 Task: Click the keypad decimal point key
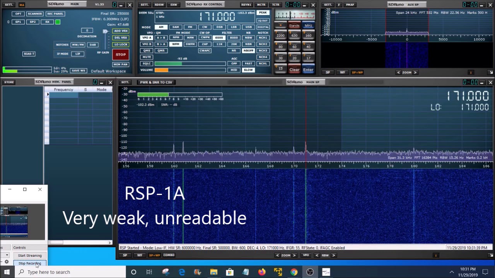(x=280, y=25)
